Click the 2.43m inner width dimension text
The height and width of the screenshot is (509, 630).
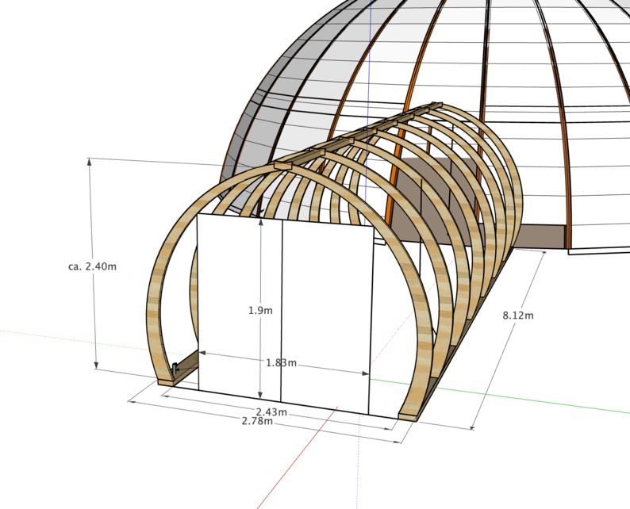pyautogui.click(x=271, y=411)
